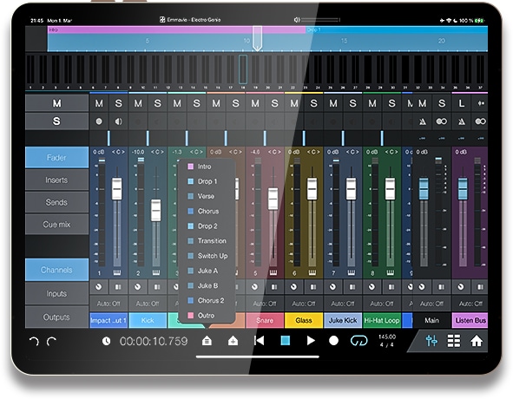
Task: Open Auto: Off dropdown on Glass channel
Action: click(304, 304)
